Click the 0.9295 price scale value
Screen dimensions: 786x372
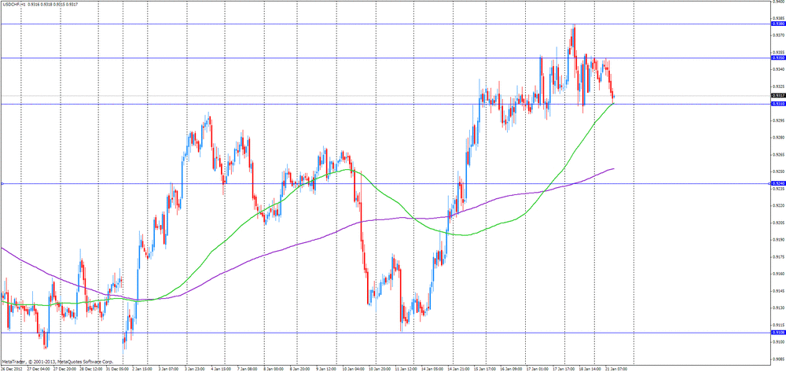tap(779, 120)
